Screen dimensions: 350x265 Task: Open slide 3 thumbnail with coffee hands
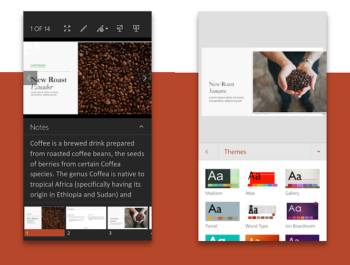127,218
